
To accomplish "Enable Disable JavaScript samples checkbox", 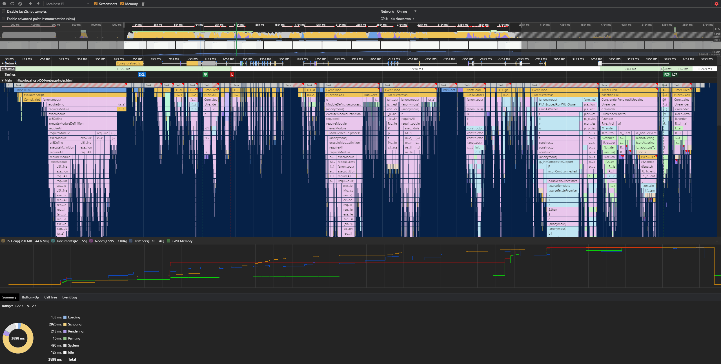I will [x=4, y=12].
